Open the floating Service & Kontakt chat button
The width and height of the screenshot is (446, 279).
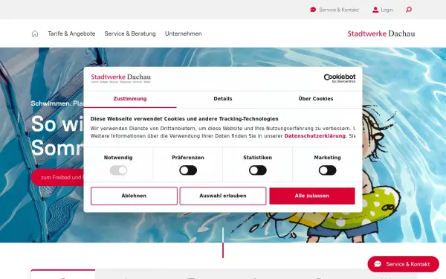(x=404, y=264)
